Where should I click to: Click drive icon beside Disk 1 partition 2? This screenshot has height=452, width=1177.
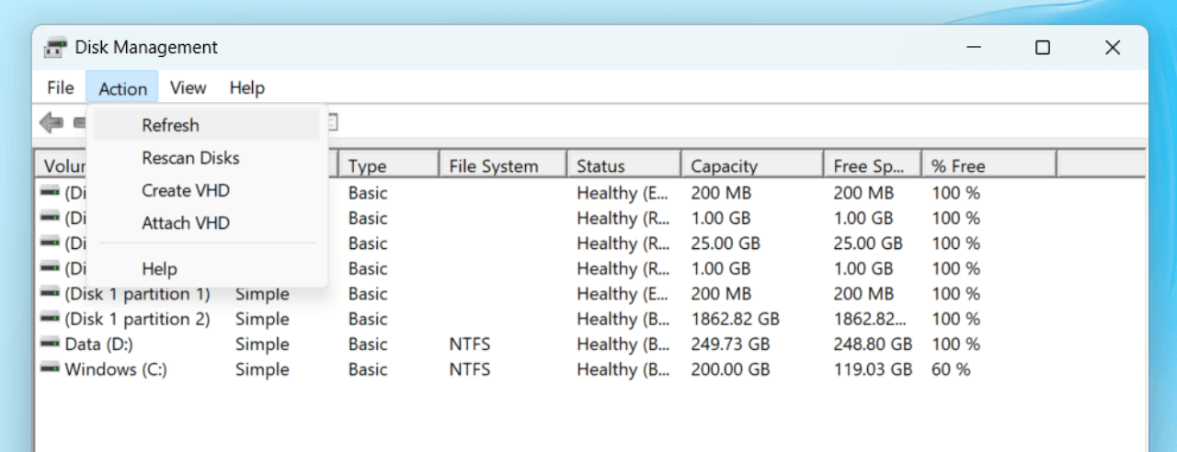[50, 319]
